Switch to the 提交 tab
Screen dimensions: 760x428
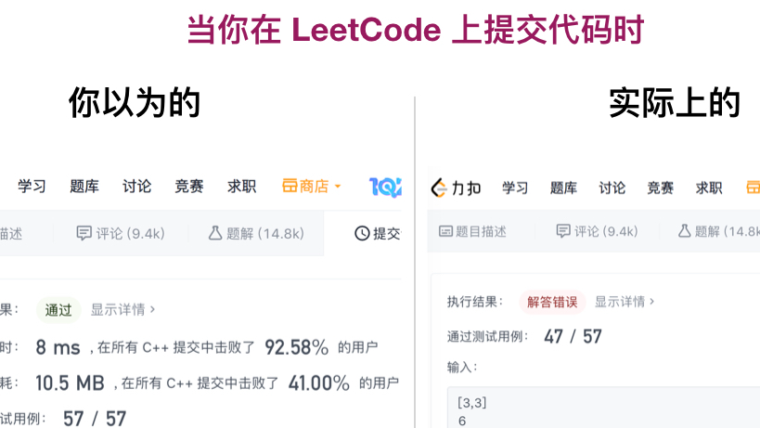point(378,234)
